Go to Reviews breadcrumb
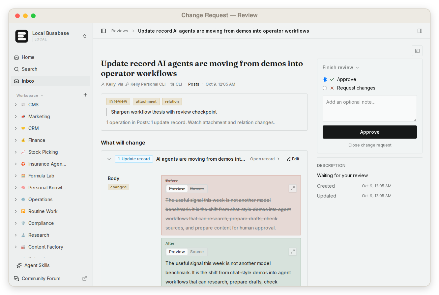The image size is (439, 295). [x=120, y=31]
